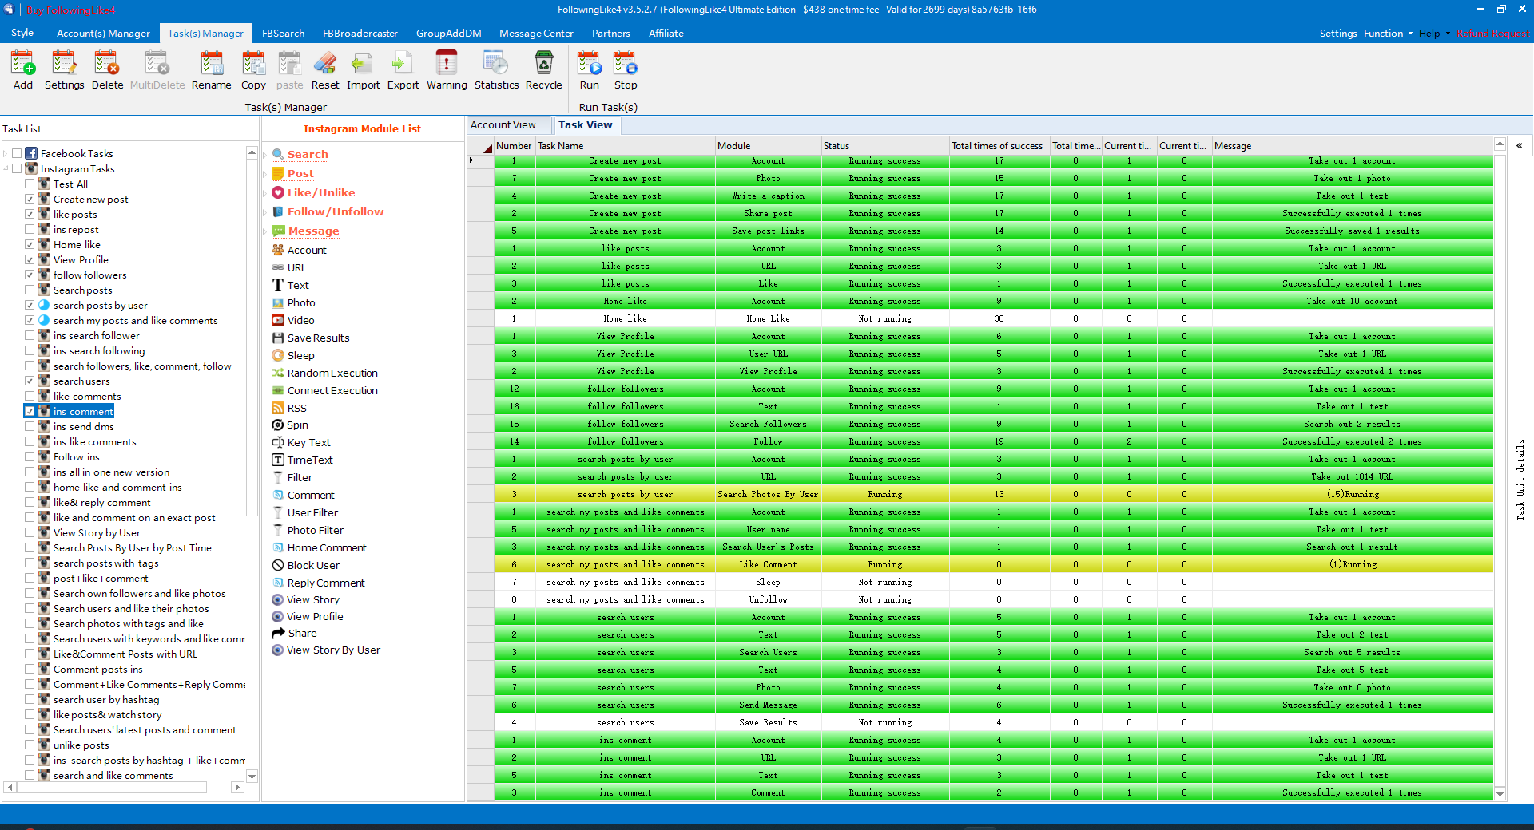Open the GroupAddDM tab
The image size is (1534, 830).
click(x=448, y=33)
